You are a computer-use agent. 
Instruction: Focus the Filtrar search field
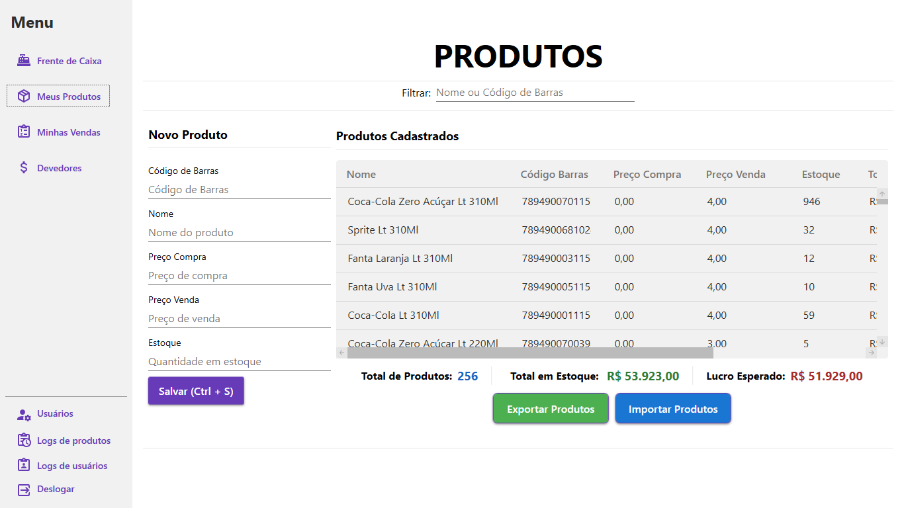(535, 93)
